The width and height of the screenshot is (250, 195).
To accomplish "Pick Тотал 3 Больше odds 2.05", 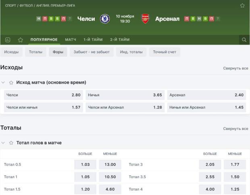I will tap(210, 164).
